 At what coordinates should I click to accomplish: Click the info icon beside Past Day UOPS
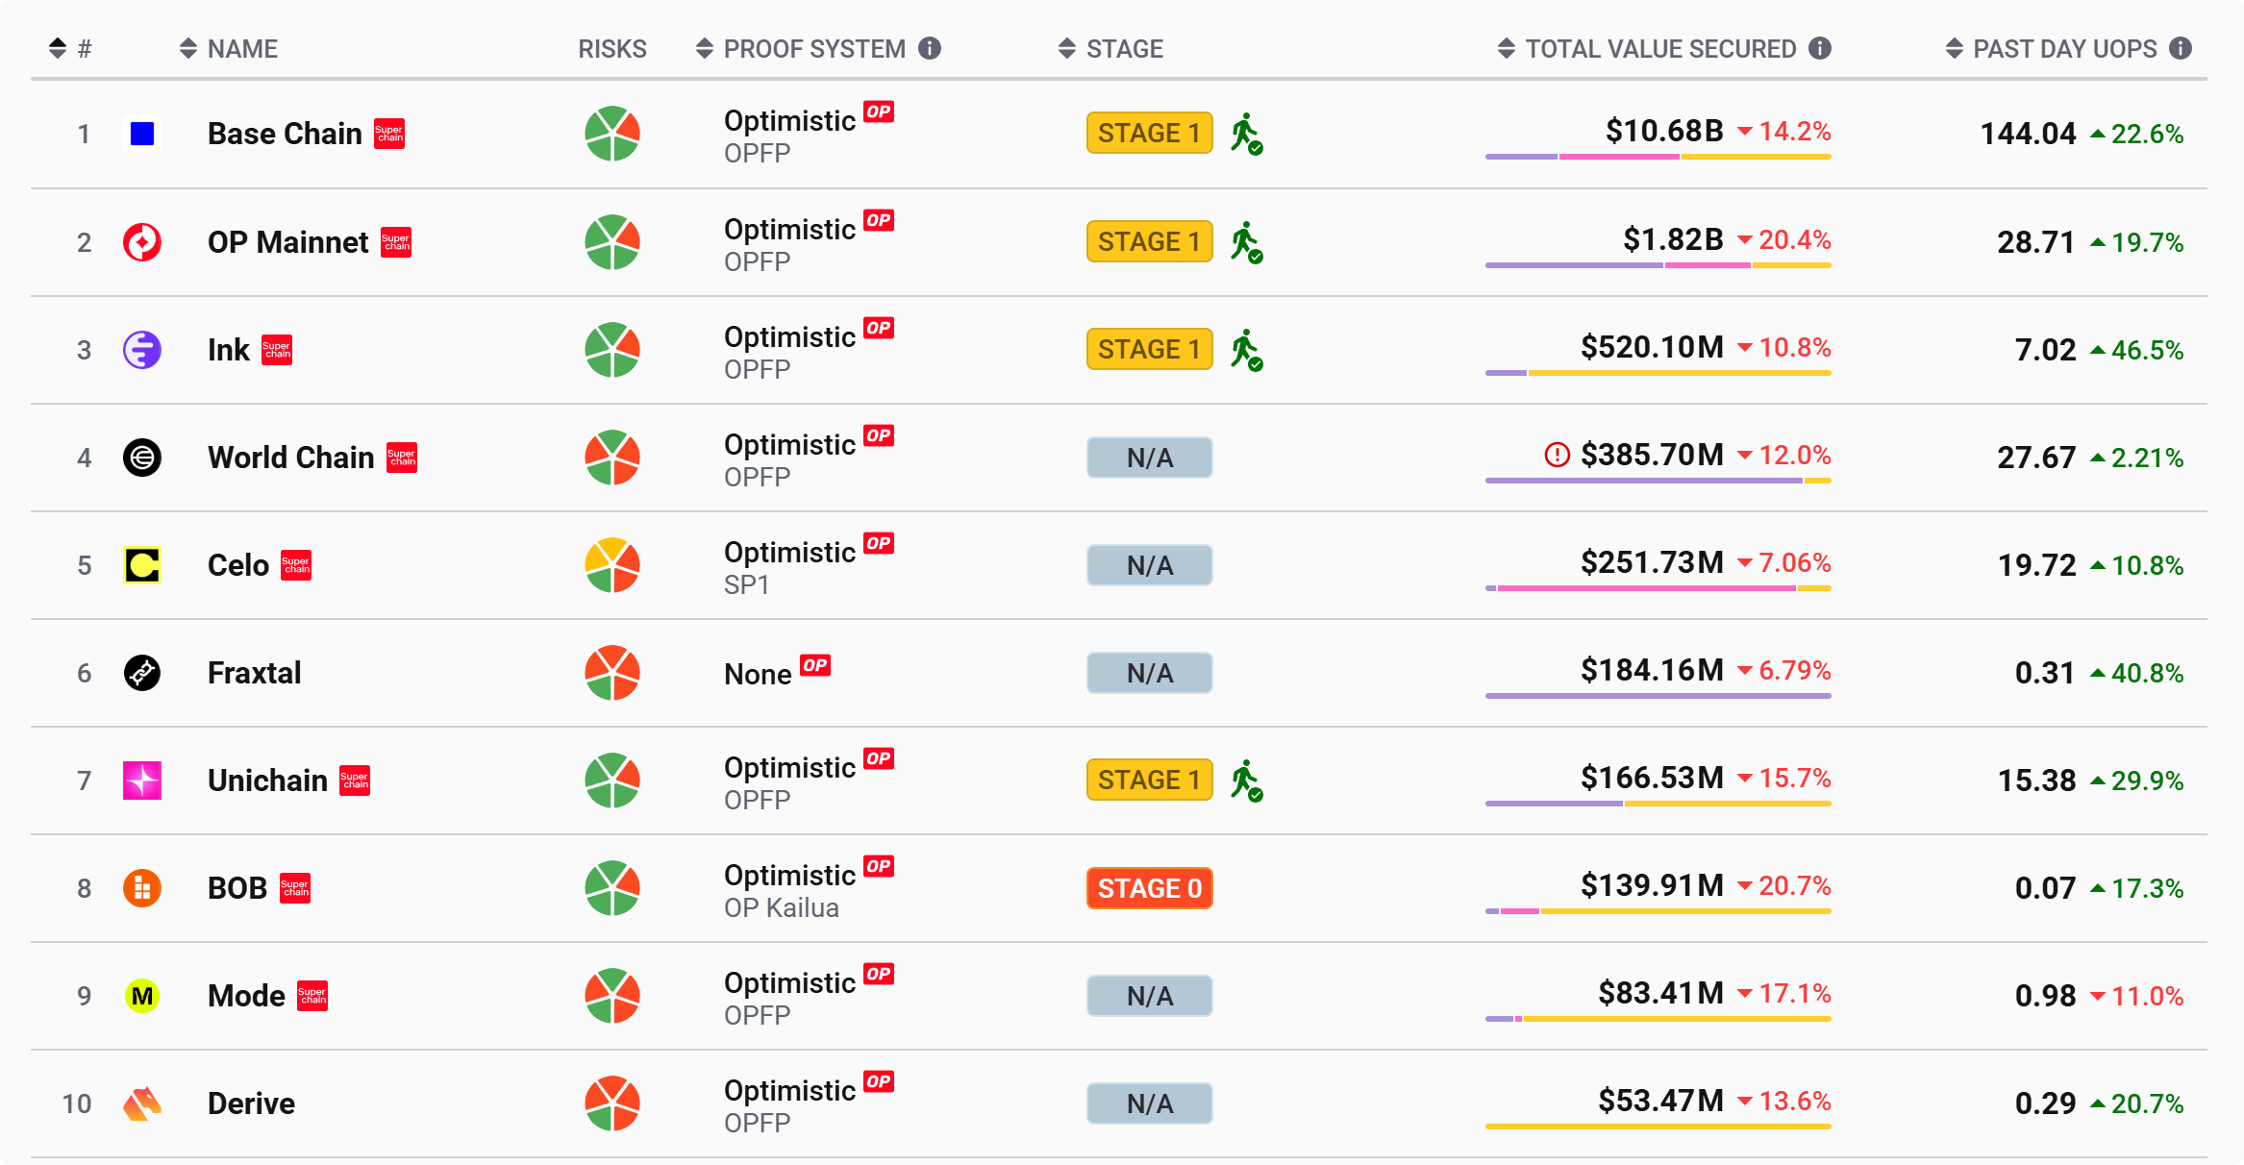(2181, 48)
